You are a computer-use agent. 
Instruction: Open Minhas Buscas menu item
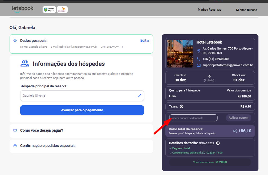[246, 10]
